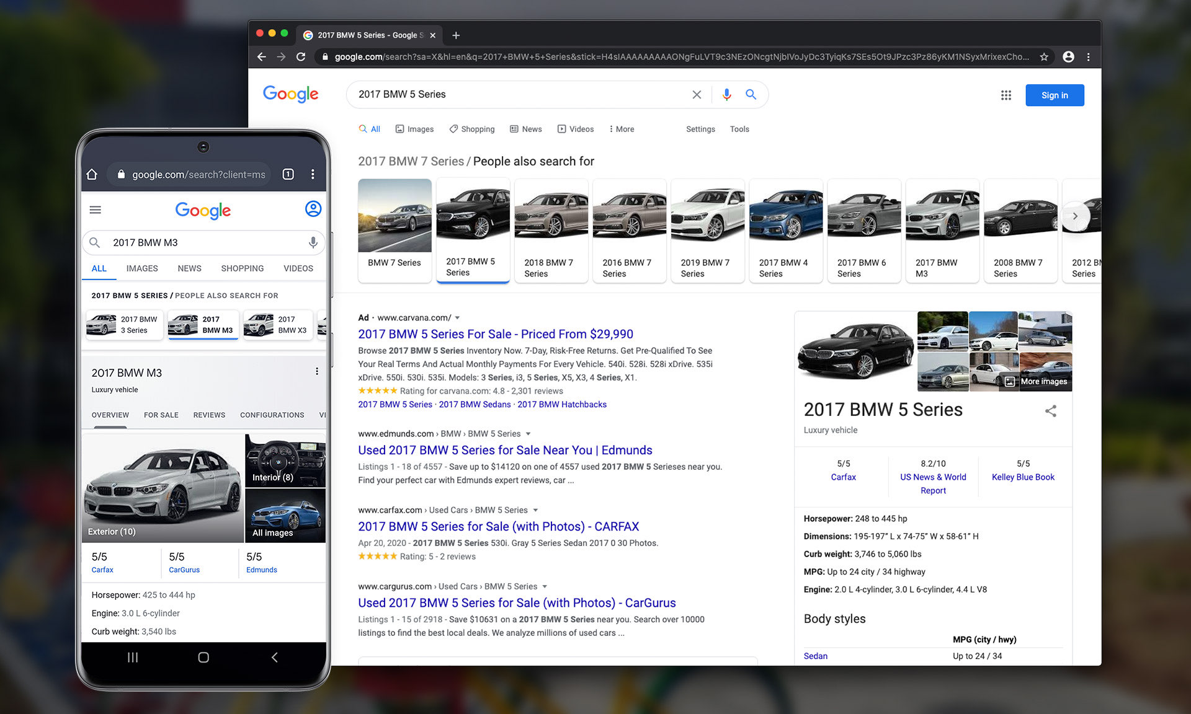Open the US News & World Report link
Screen dimensions: 1191x714
click(x=933, y=483)
